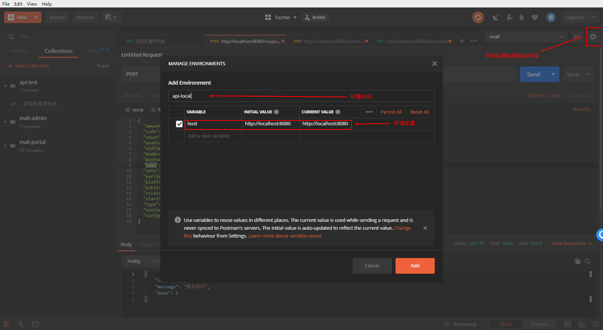Click the capture requests satellite icon

(x=496, y=17)
